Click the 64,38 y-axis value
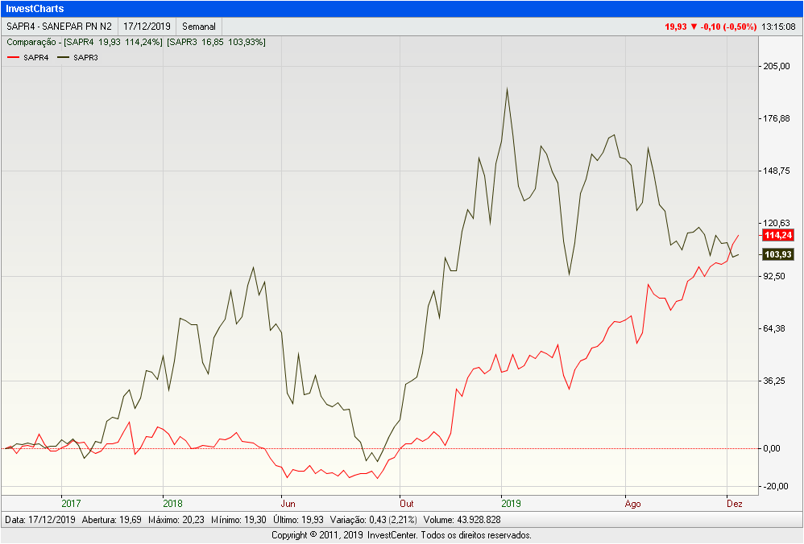Image resolution: width=804 pixels, height=544 pixels. [x=774, y=328]
